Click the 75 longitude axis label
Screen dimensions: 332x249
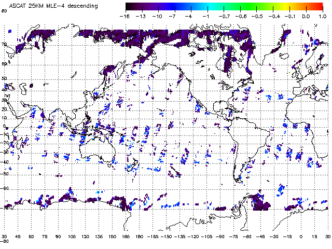pyautogui.click(x=45, y=237)
